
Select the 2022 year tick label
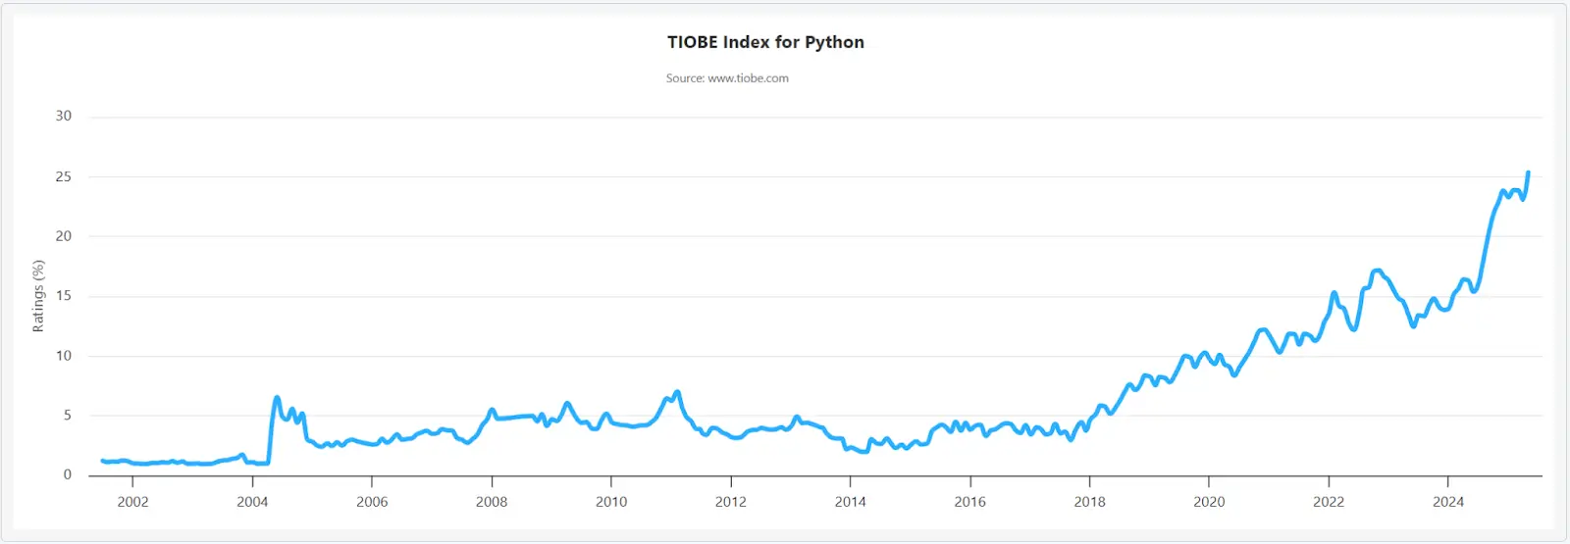coord(1329,502)
